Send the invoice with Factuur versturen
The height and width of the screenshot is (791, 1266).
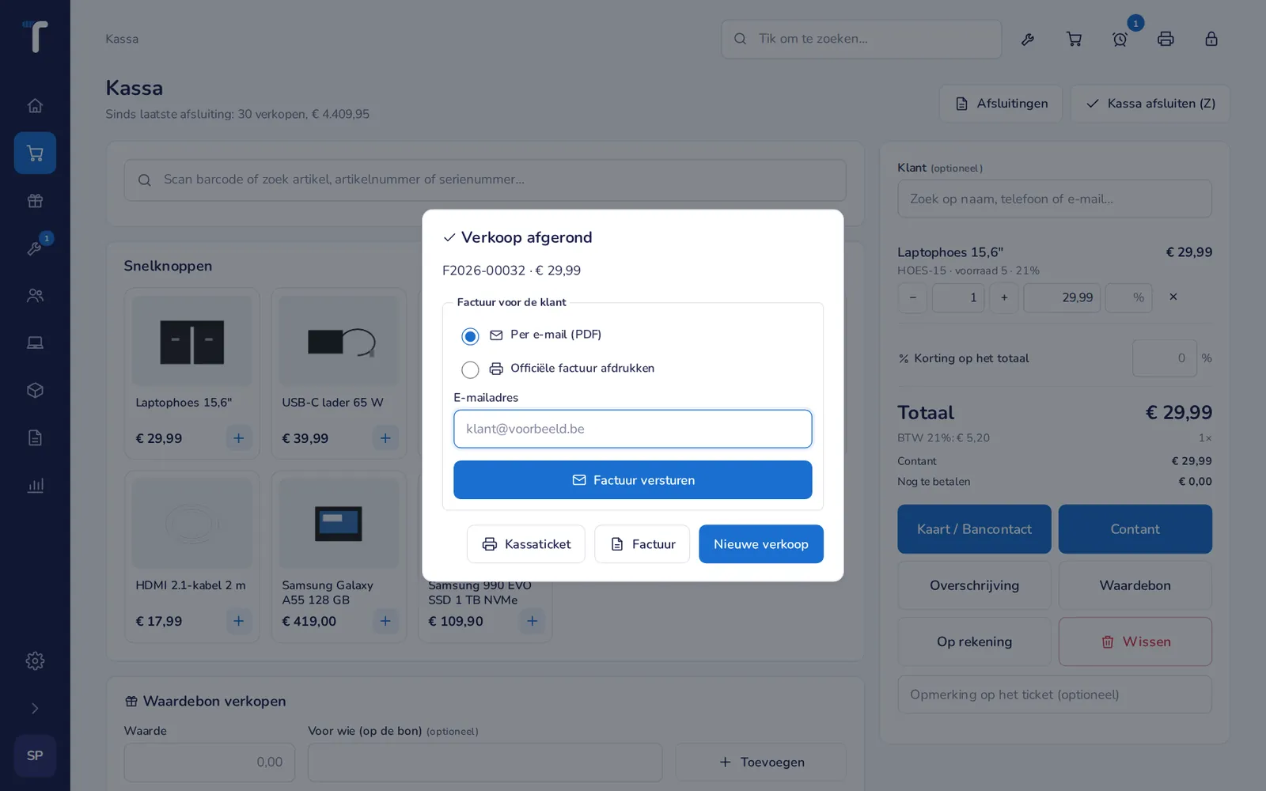[x=632, y=480]
